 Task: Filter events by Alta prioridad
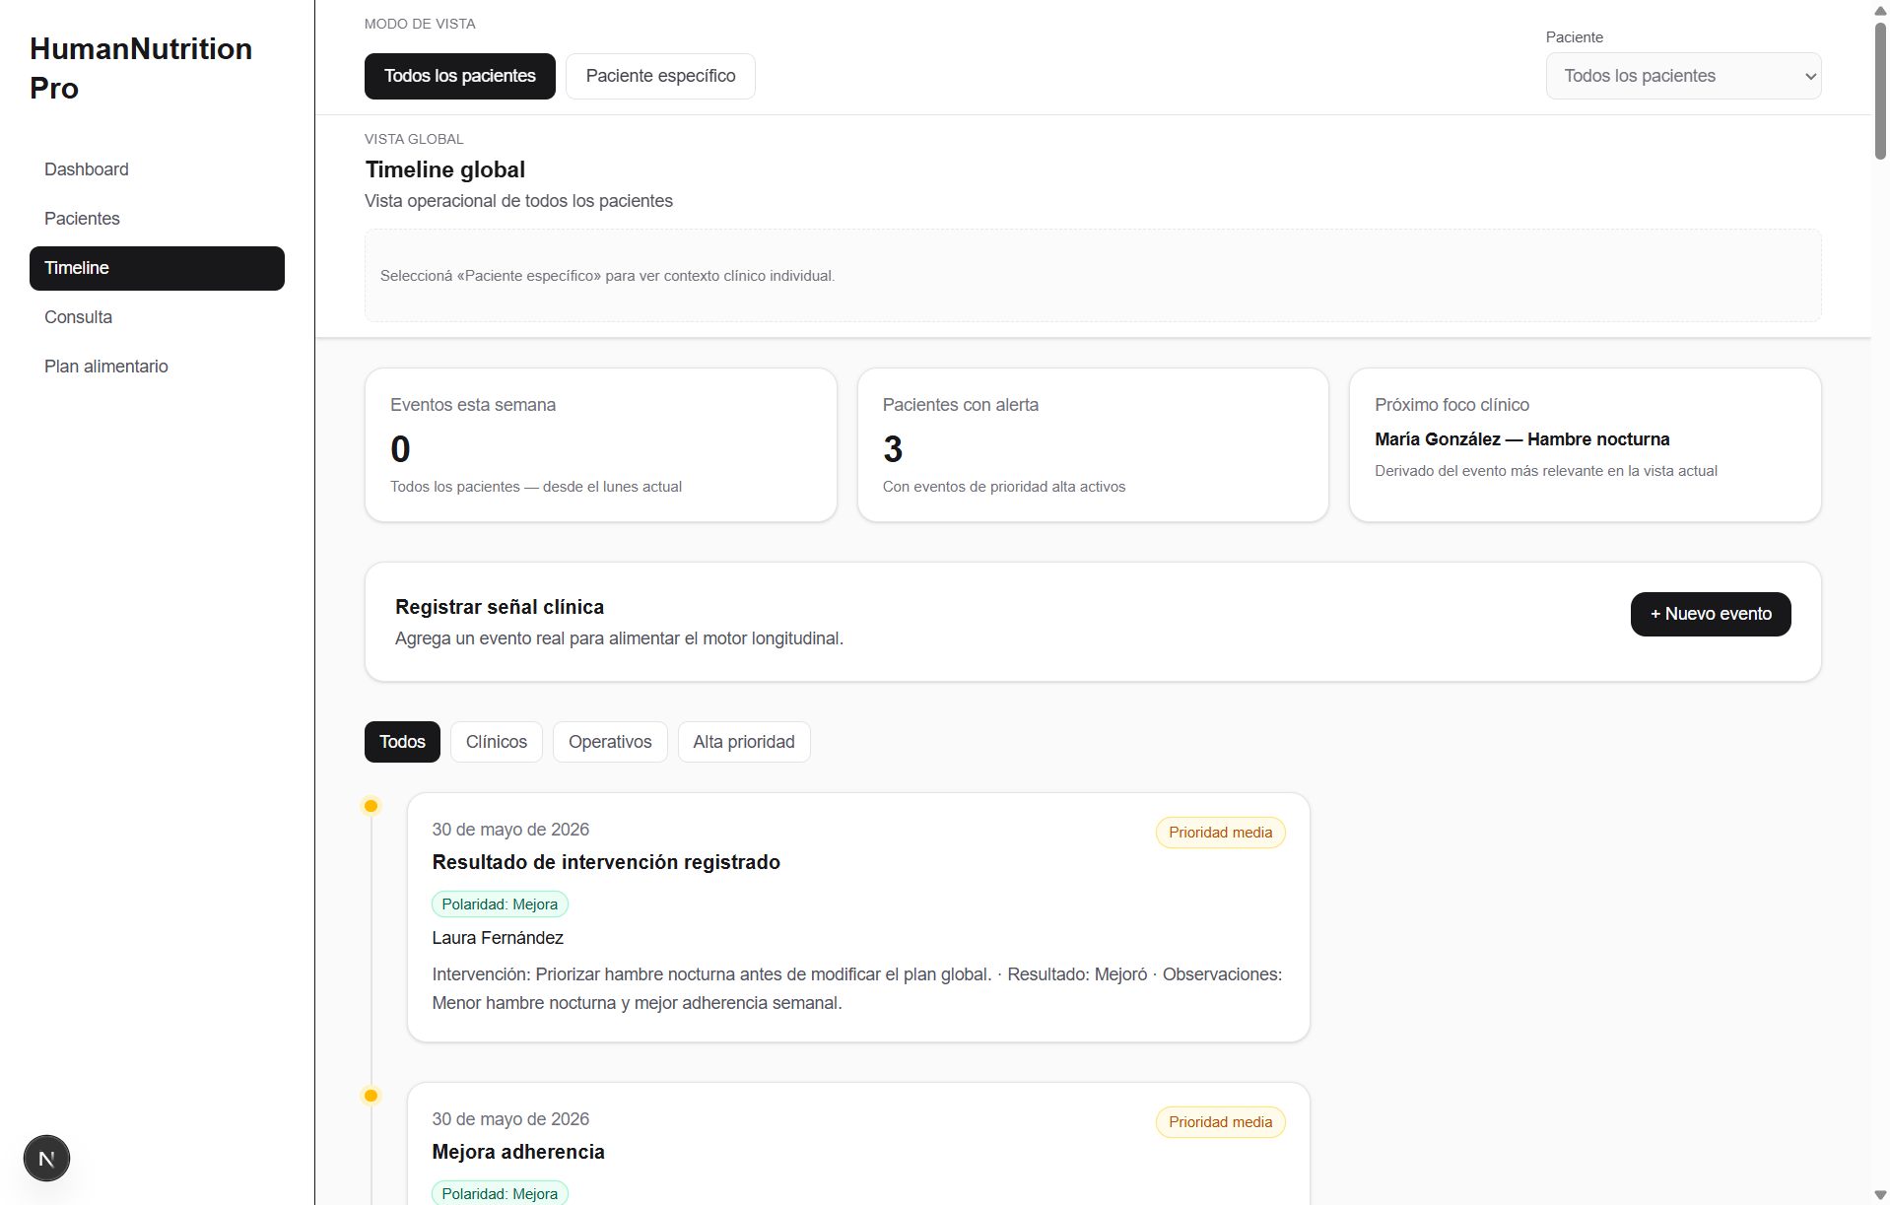point(744,742)
